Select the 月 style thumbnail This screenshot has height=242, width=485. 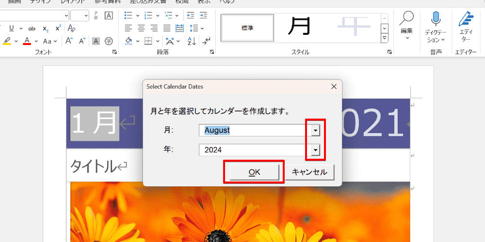pyautogui.click(x=299, y=27)
